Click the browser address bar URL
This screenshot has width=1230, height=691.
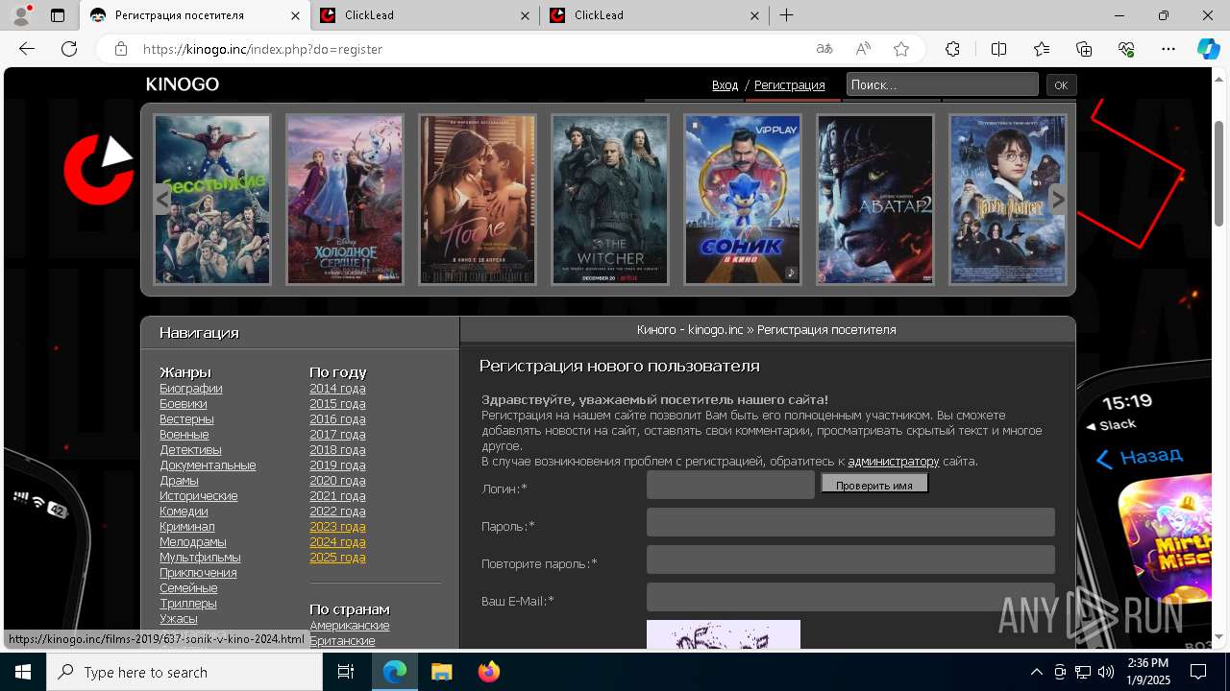point(263,49)
